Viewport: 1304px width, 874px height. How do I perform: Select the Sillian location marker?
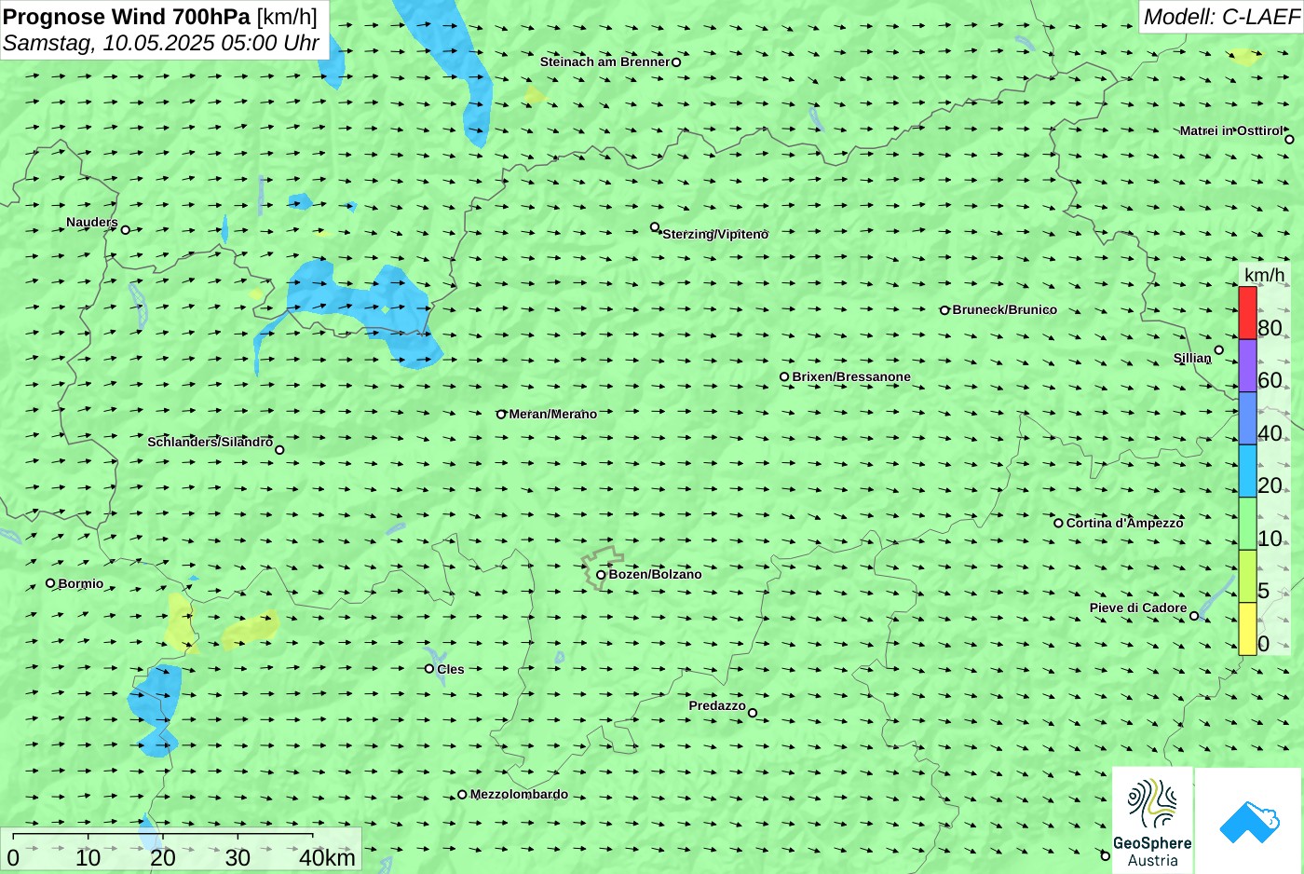1219,350
